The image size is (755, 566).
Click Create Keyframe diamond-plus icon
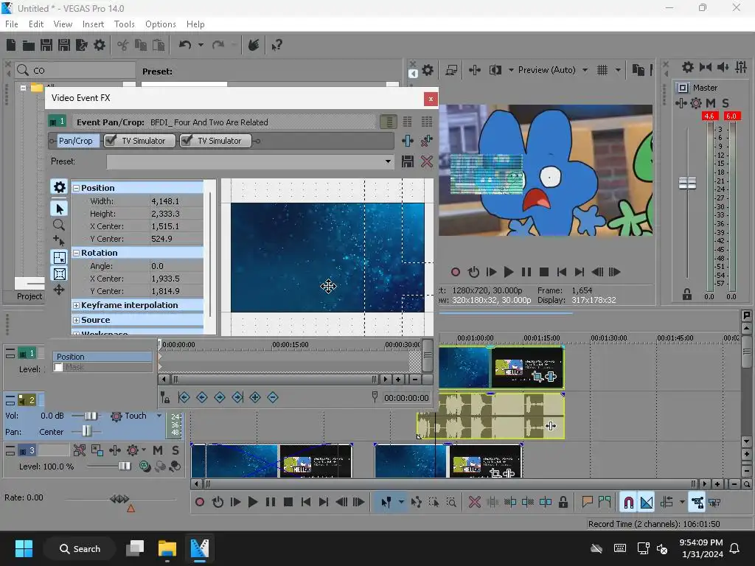[255, 397]
